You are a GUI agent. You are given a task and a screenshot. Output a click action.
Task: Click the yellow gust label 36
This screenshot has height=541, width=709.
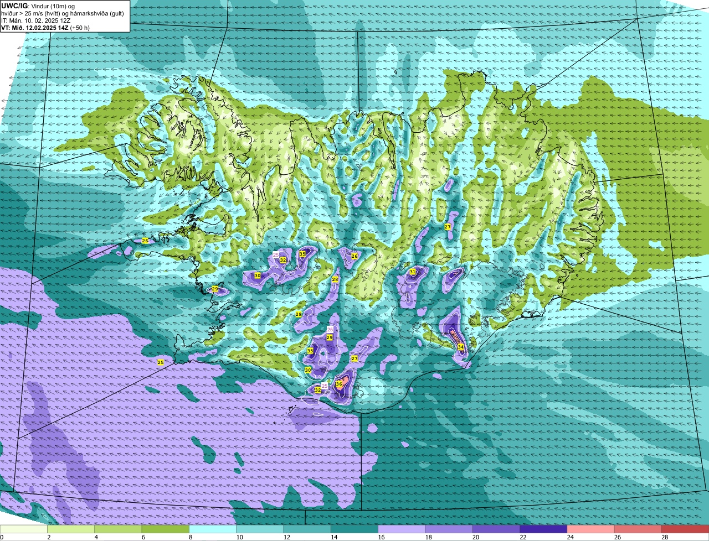point(339,384)
